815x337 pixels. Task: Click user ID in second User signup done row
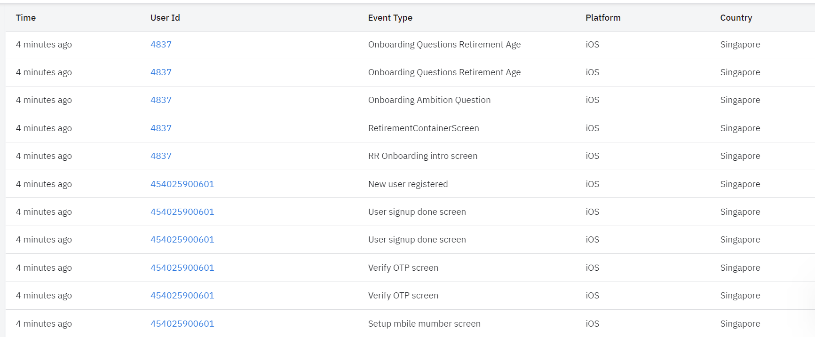pos(182,240)
